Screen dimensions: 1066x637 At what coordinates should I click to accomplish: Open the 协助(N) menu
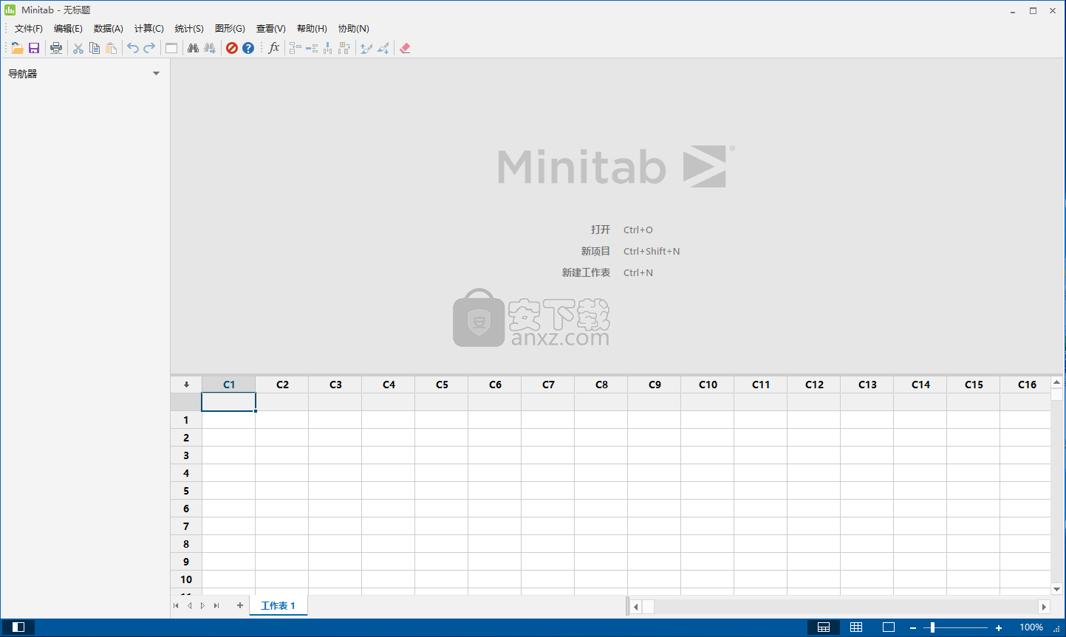pos(354,29)
